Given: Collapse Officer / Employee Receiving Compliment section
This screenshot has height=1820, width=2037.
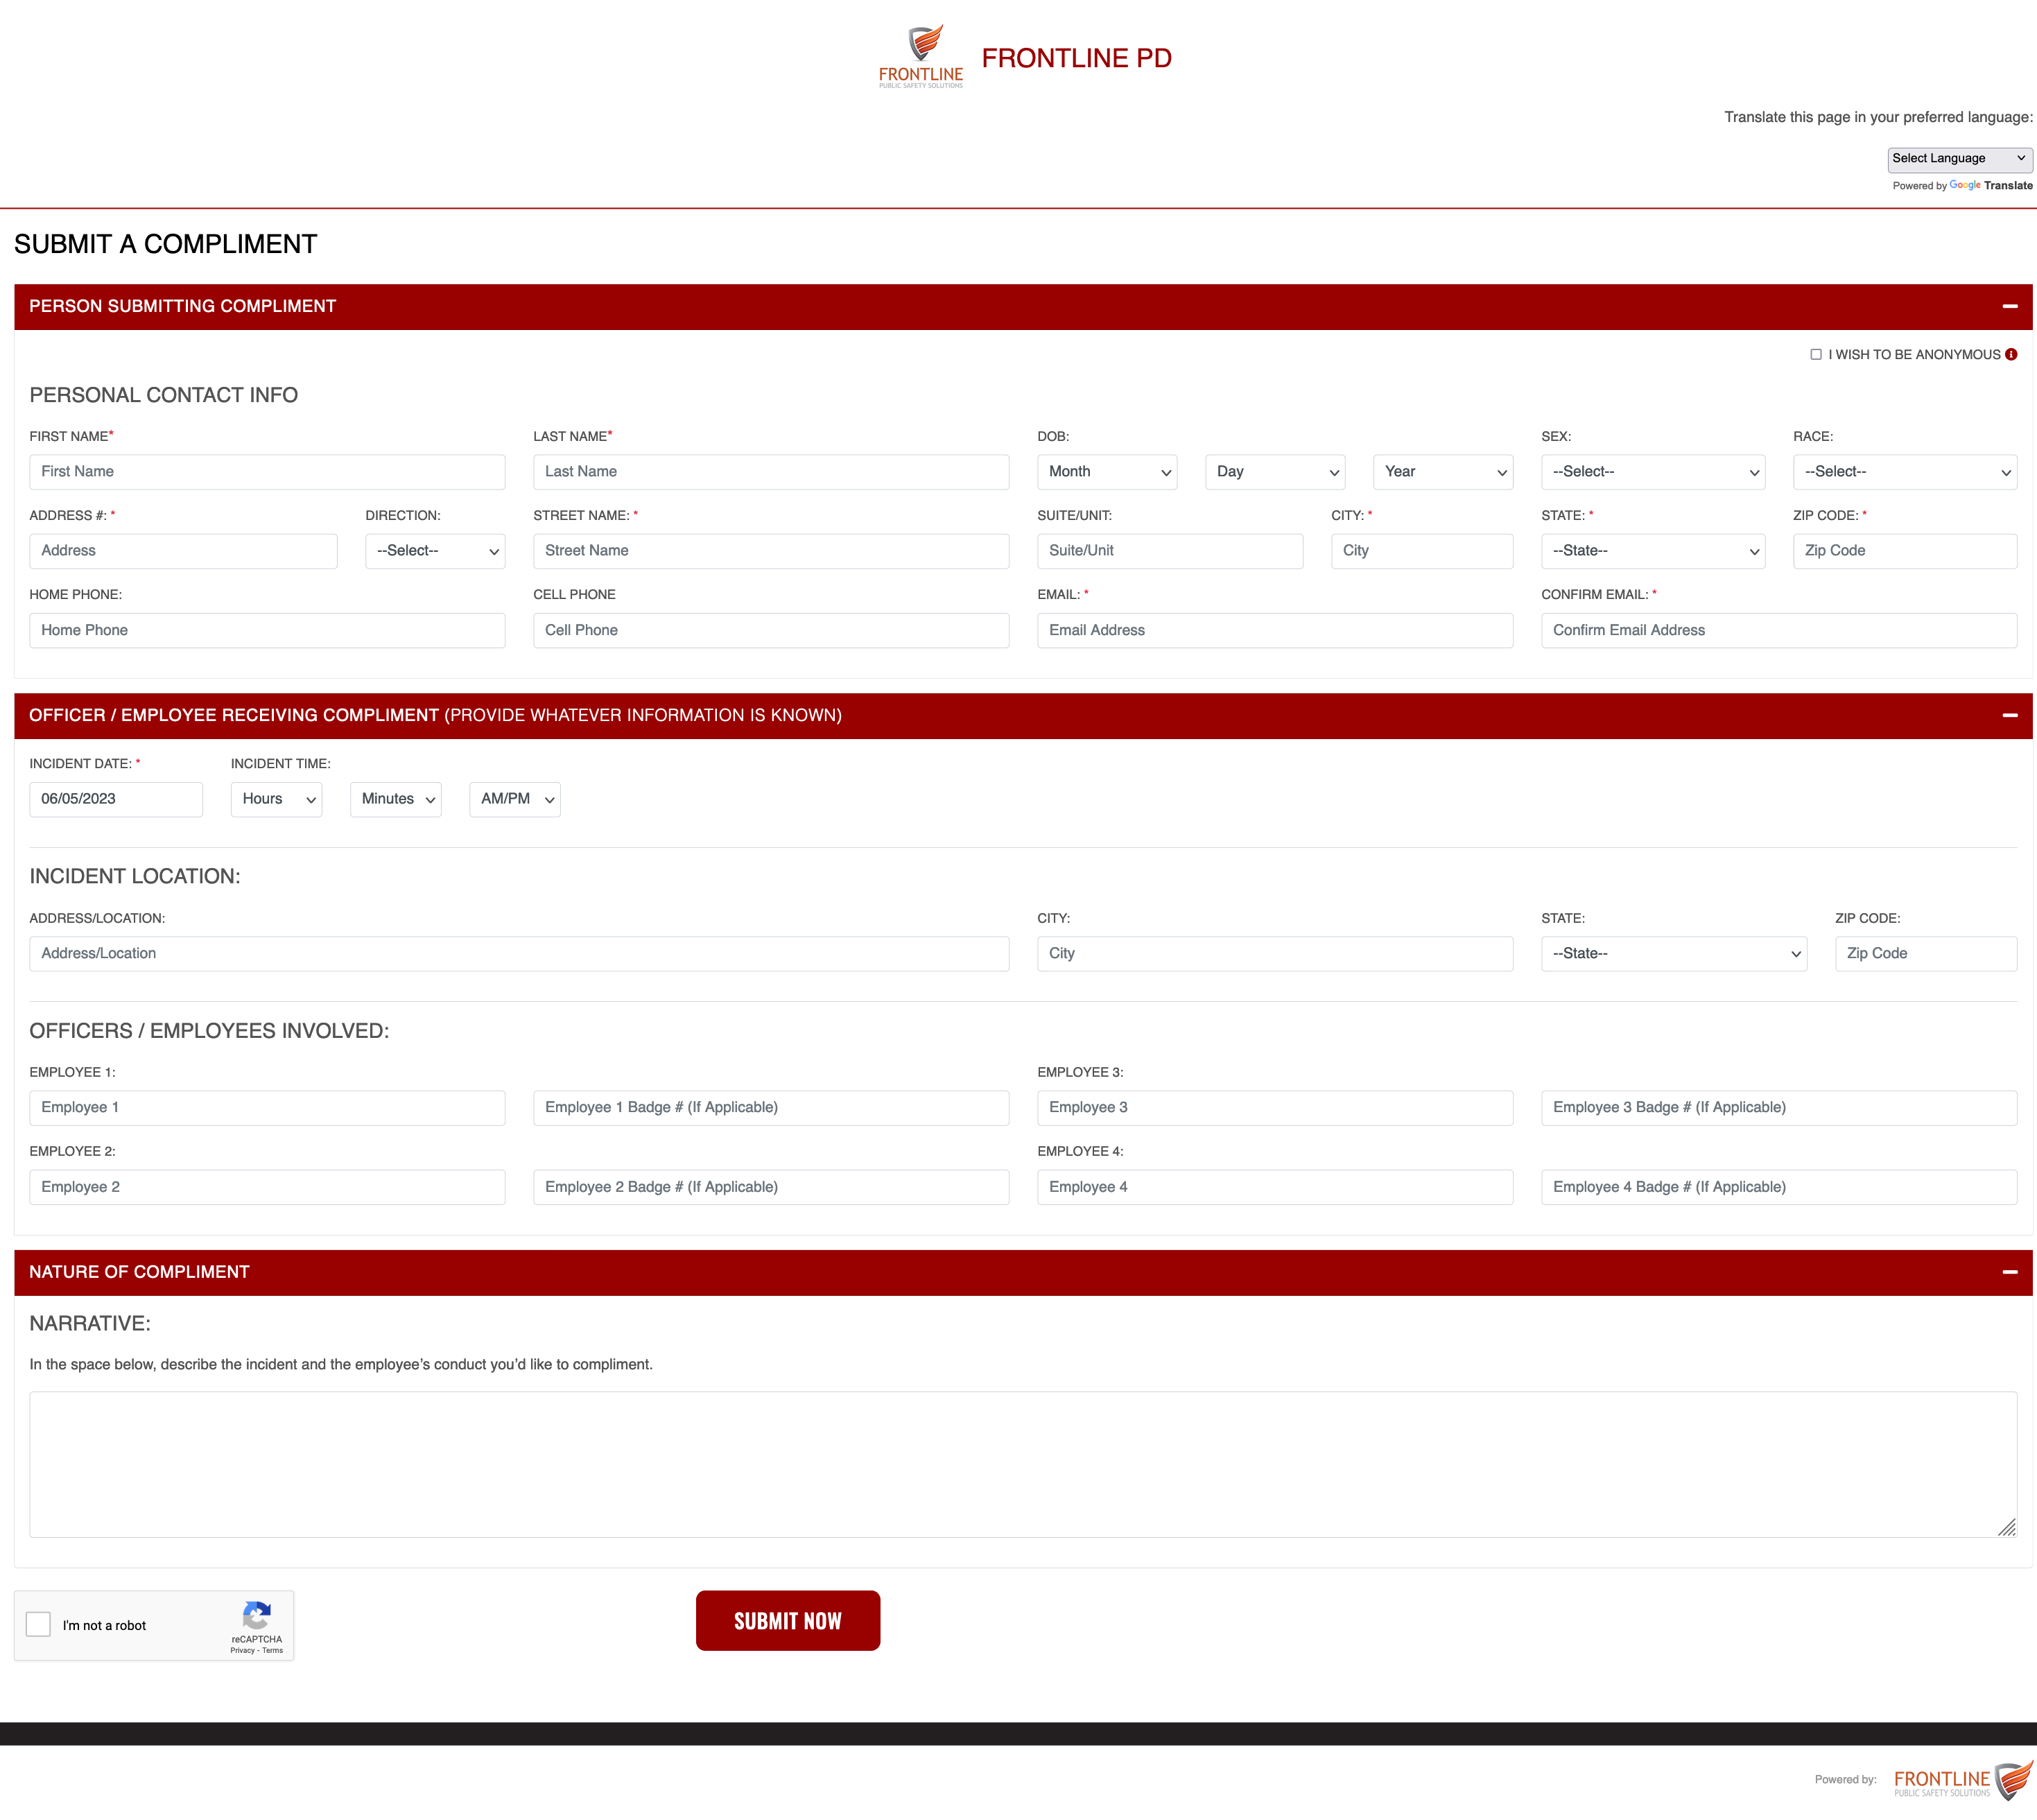Looking at the screenshot, I should pyautogui.click(x=2009, y=716).
